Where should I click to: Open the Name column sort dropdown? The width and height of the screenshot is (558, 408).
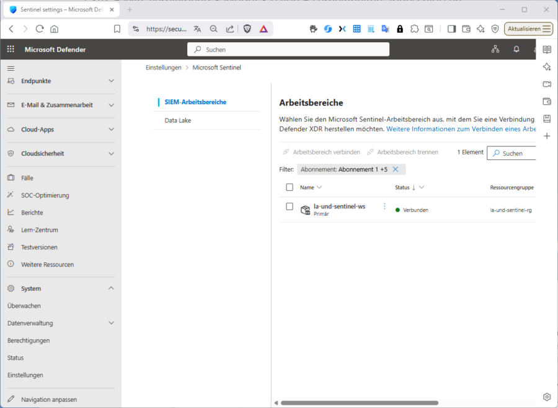tap(318, 187)
